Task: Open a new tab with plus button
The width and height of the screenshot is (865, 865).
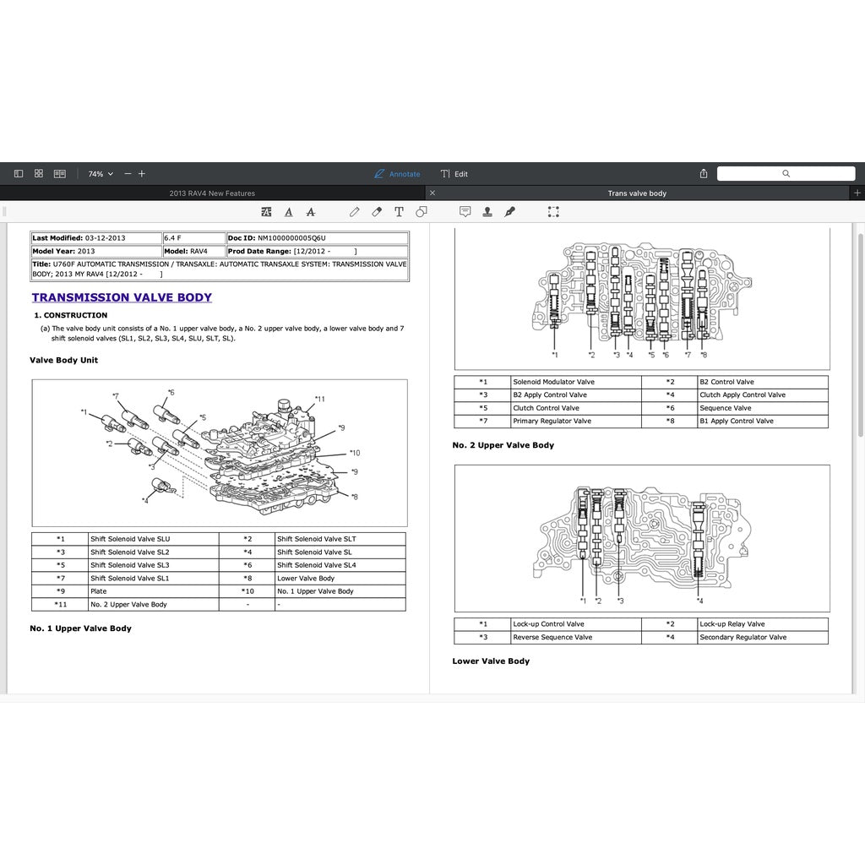Action: point(857,193)
